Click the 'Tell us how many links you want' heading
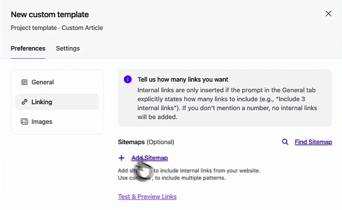Screen dimensions: 342x210 point(183,79)
